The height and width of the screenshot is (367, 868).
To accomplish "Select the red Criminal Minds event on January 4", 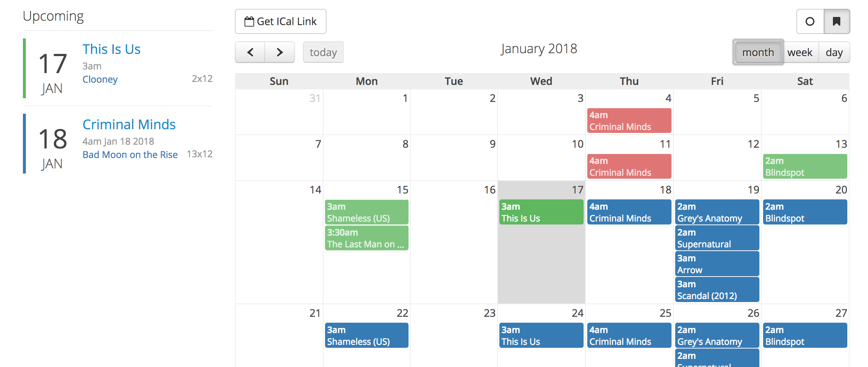I will pyautogui.click(x=629, y=120).
